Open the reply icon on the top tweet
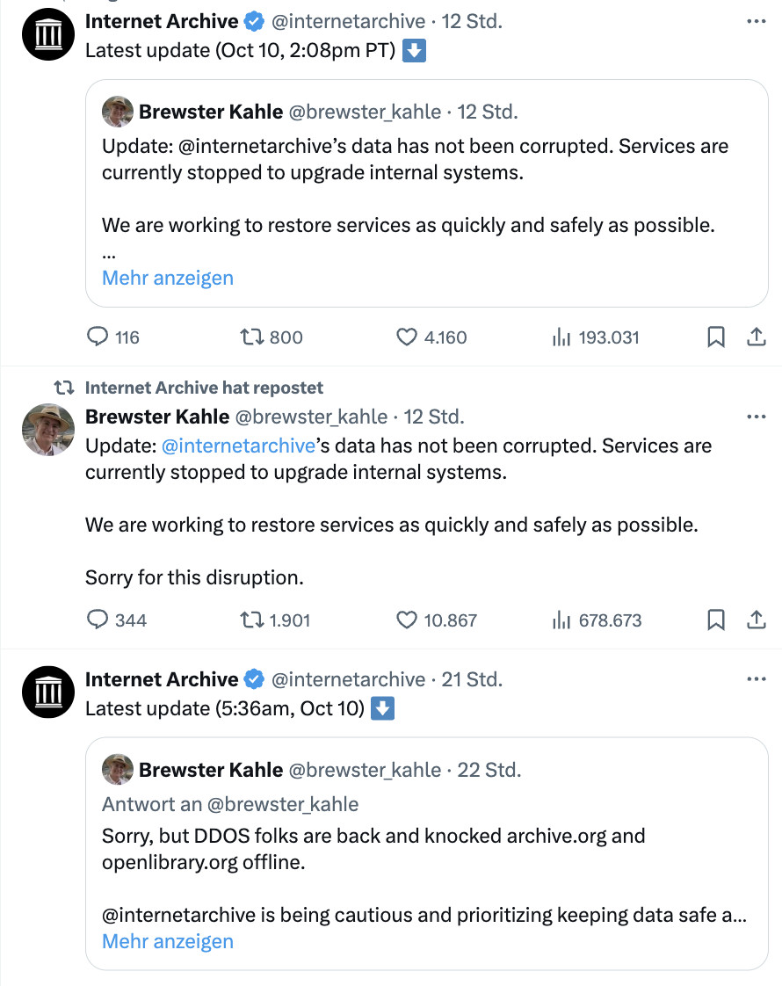The image size is (782, 986). coord(97,337)
